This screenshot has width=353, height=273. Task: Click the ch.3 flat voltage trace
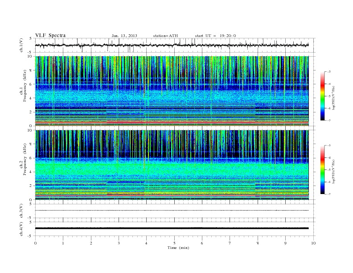(x=172, y=211)
